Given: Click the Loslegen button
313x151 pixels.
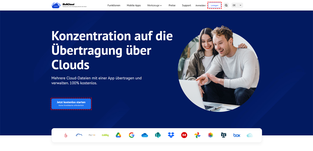Looking at the screenshot, I should point(215,5).
